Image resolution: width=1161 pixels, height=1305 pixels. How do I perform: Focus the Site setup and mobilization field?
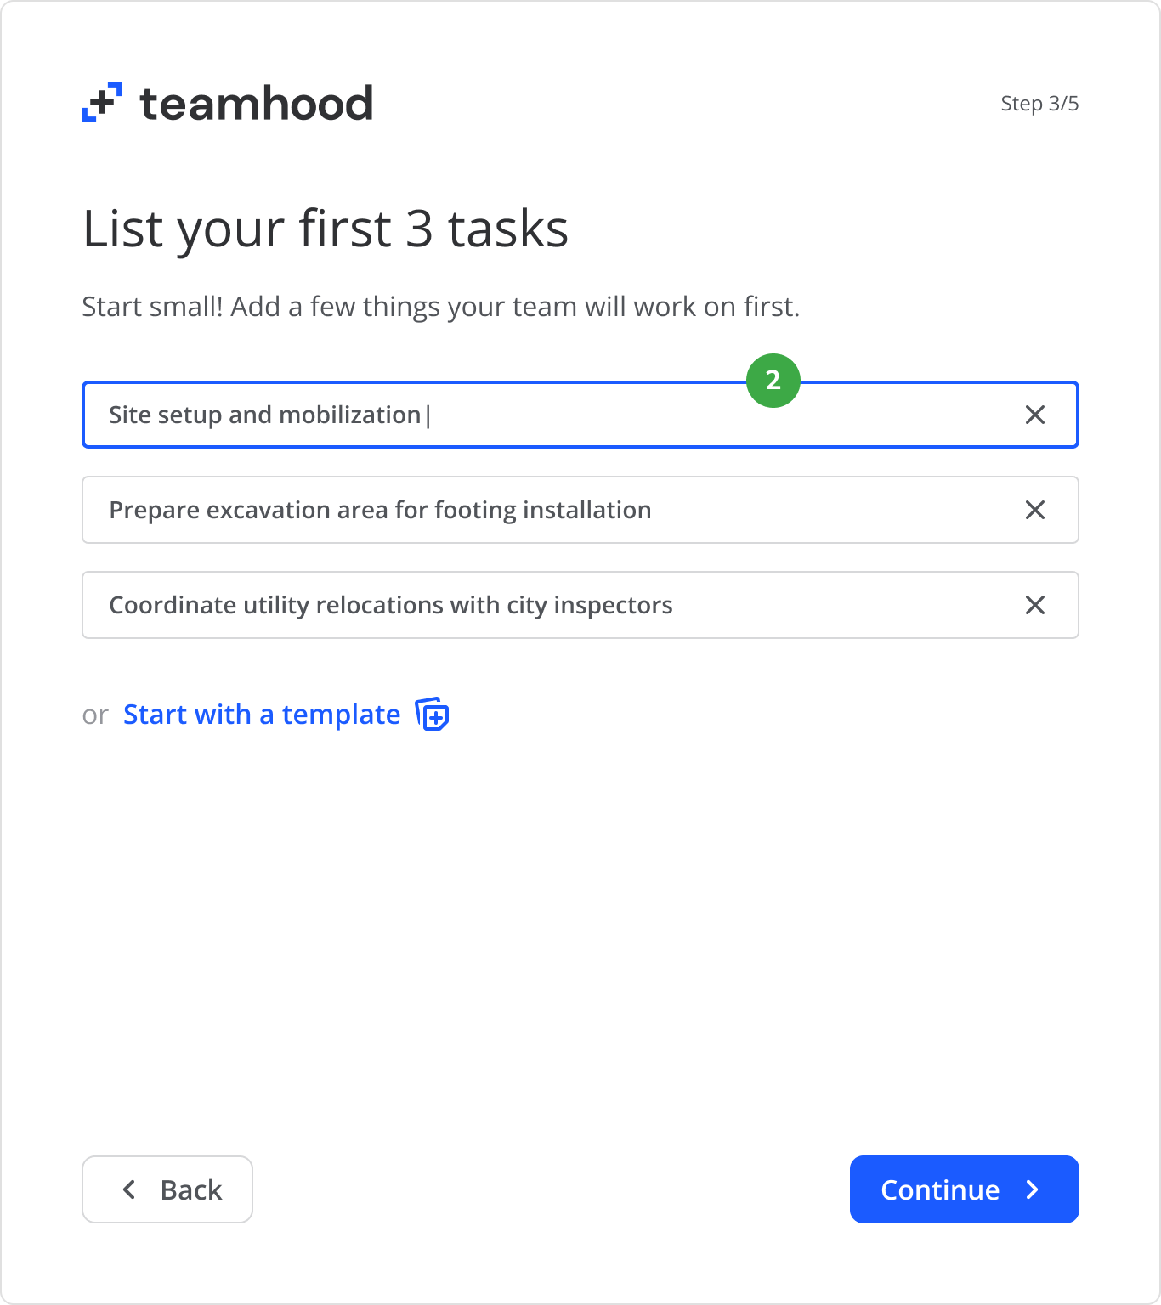tap(552, 415)
